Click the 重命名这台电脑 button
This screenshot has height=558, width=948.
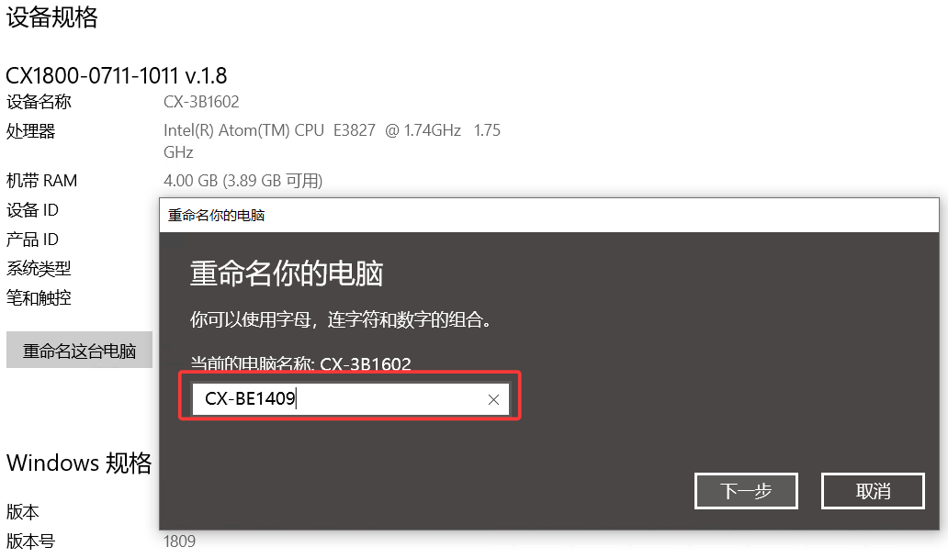(x=79, y=351)
